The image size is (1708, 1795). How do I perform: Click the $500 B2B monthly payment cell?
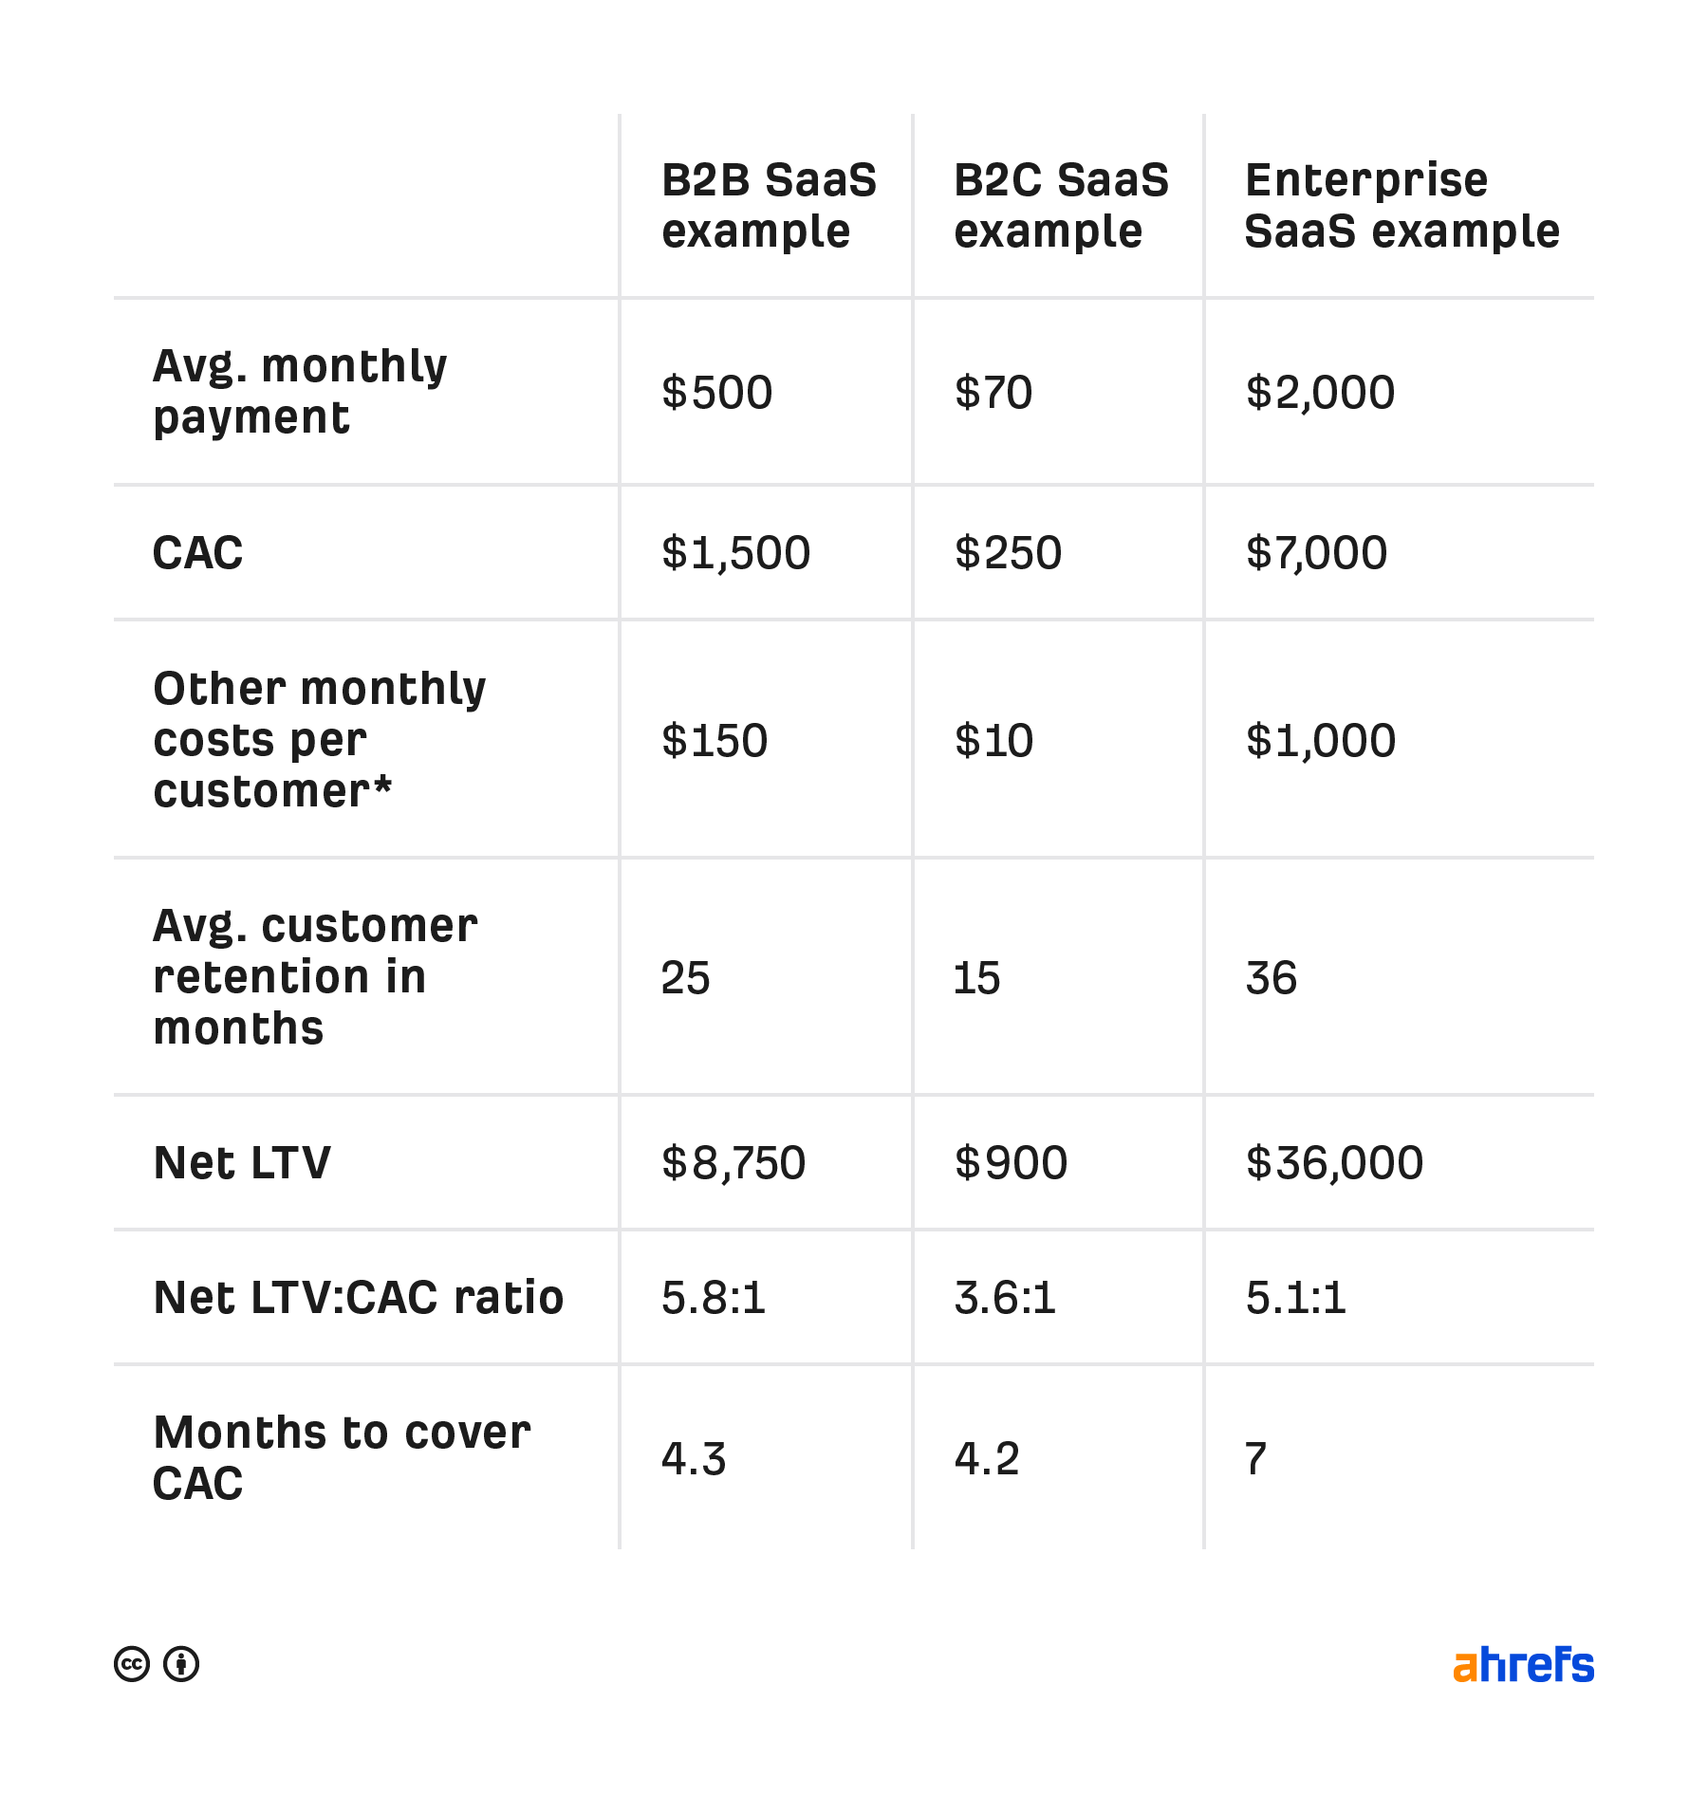pyautogui.click(x=717, y=393)
